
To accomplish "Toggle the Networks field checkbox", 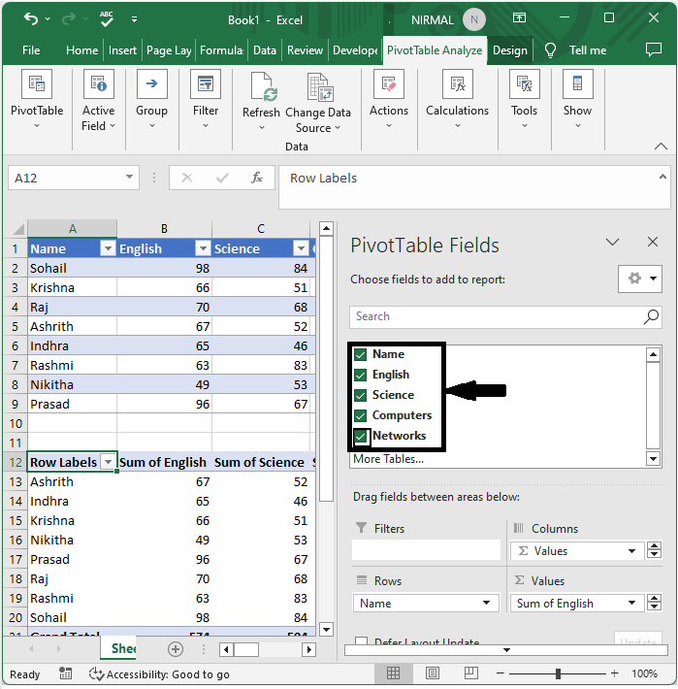I will point(361,436).
